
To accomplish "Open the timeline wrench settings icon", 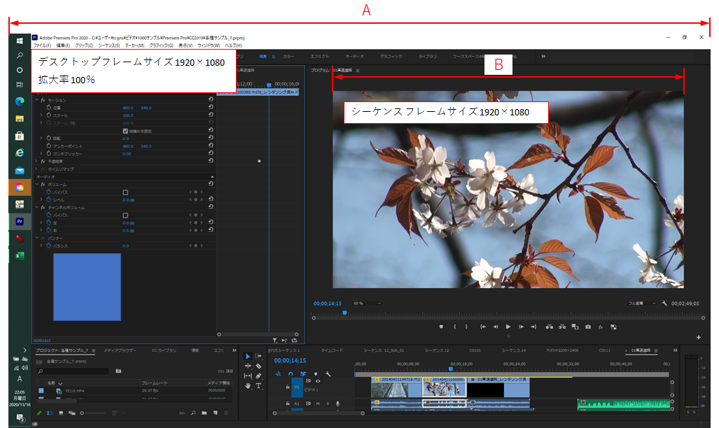I will pos(328,374).
